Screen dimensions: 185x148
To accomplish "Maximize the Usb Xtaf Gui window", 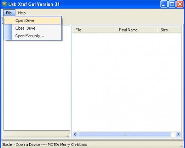I will coord(172,4).
